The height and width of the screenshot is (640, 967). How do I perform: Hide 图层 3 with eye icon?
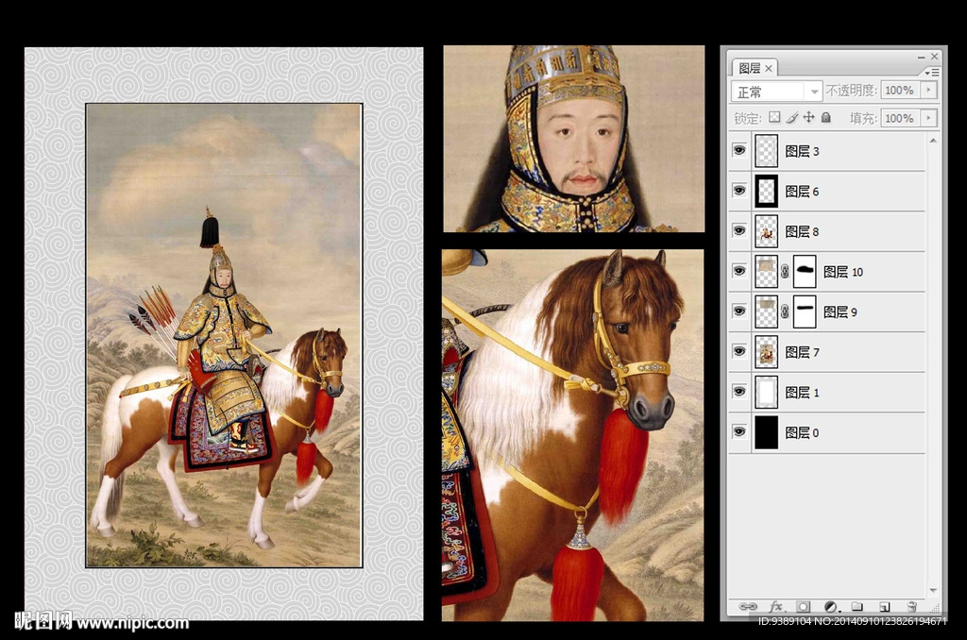(x=739, y=151)
